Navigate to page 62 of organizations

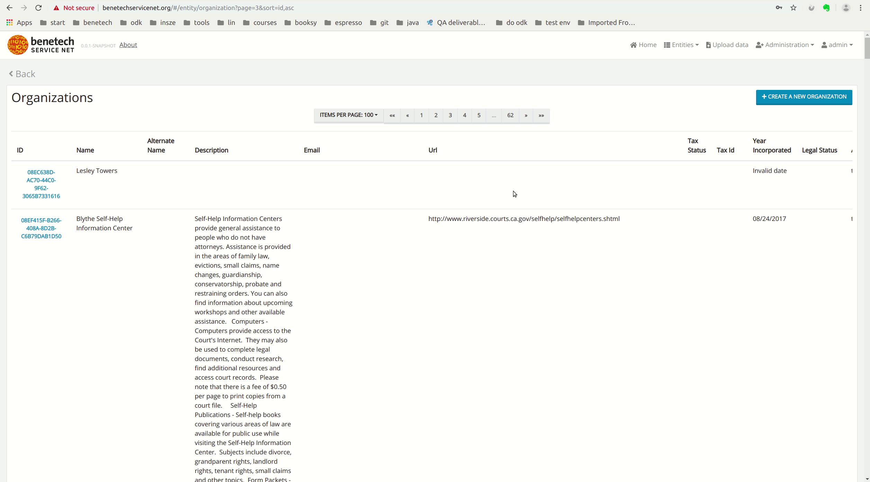(510, 115)
